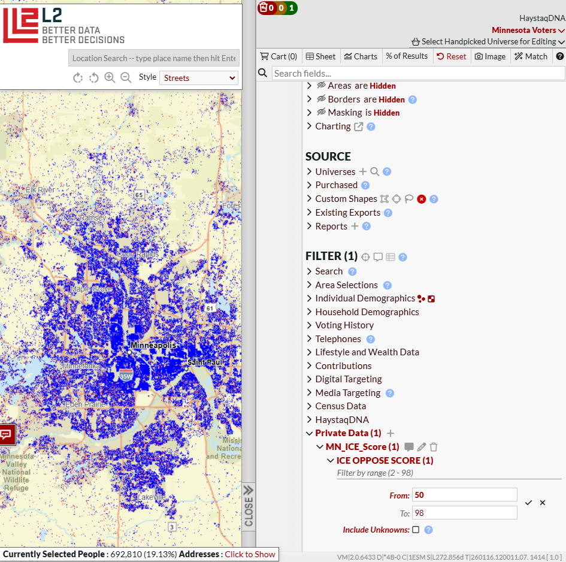
Task: Open the red chat feedback icon
Action: pos(7,434)
